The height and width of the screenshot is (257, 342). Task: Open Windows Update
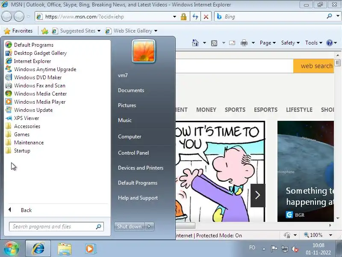pos(29,110)
